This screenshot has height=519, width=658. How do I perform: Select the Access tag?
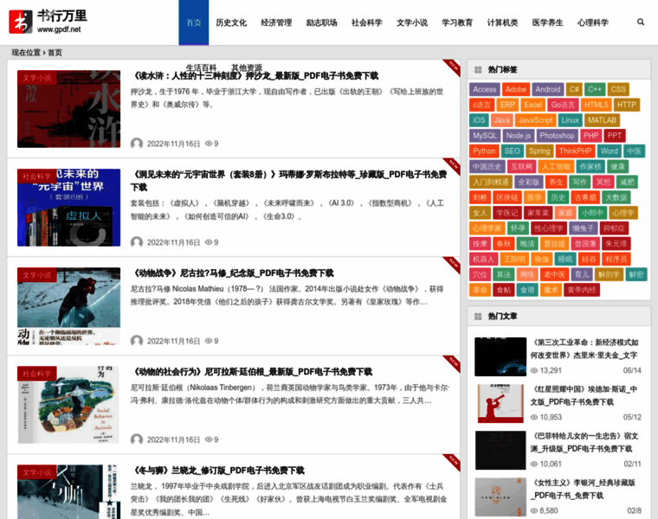484,89
